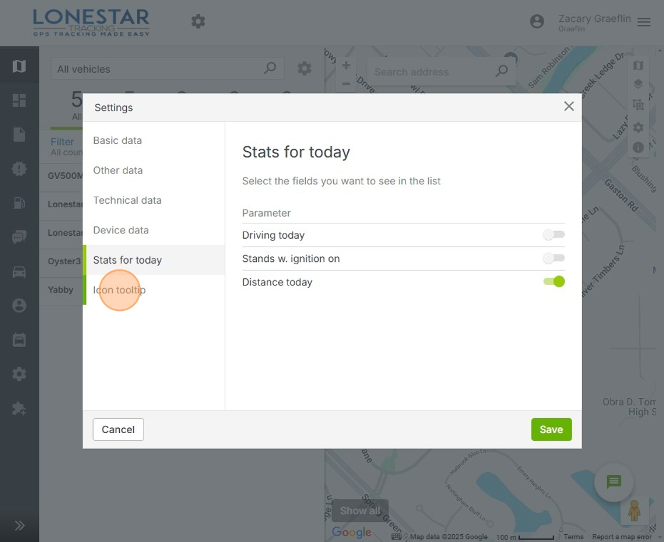This screenshot has width=664, height=542.
Task: Open the dashboard icon in sidebar
Action: tap(19, 101)
